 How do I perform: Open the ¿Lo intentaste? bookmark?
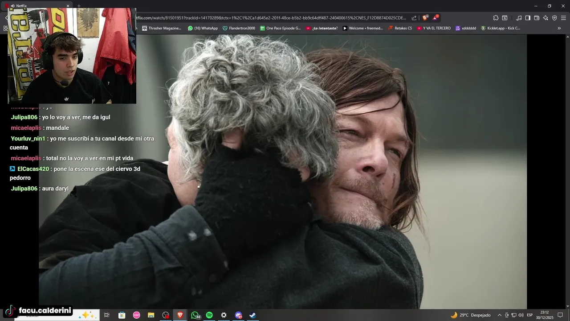pyautogui.click(x=322, y=28)
